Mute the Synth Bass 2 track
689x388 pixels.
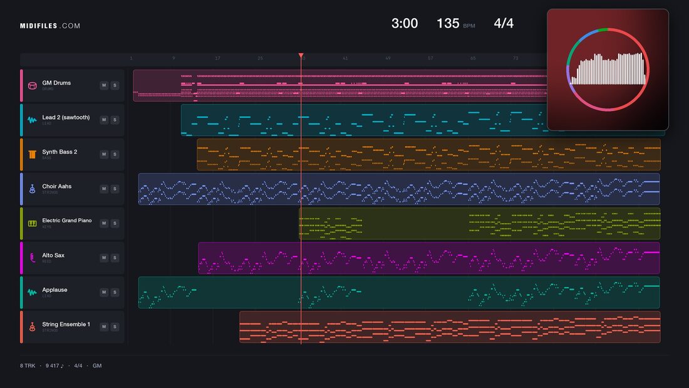pos(104,154)
